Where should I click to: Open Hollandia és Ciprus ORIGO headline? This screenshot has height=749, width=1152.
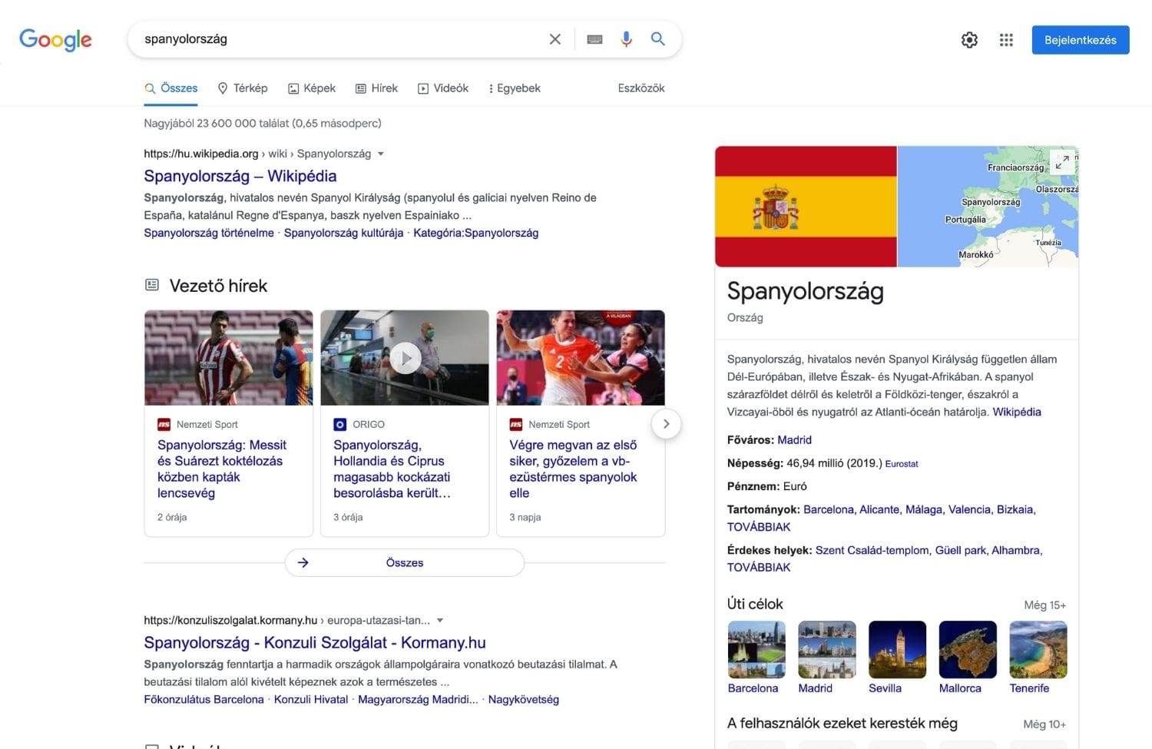click(x=392, y=469)
